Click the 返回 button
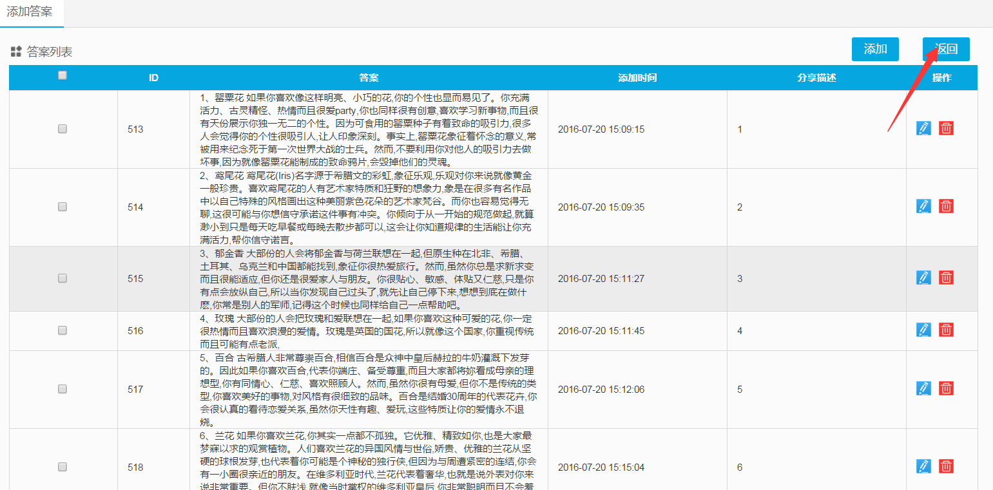 click(946, 49)
